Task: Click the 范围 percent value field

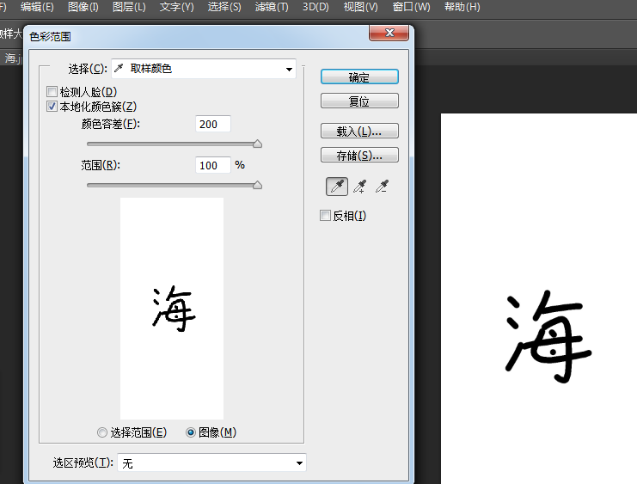Action: coord(213,165)
